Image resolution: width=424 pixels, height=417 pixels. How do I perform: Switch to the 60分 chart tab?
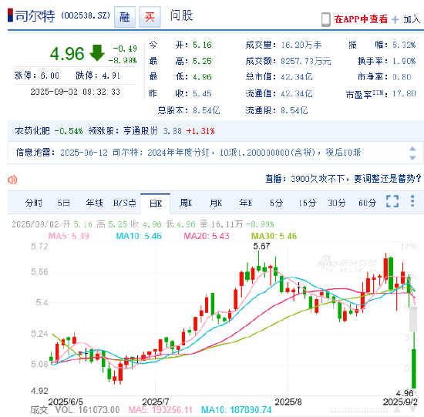[367, 203]
